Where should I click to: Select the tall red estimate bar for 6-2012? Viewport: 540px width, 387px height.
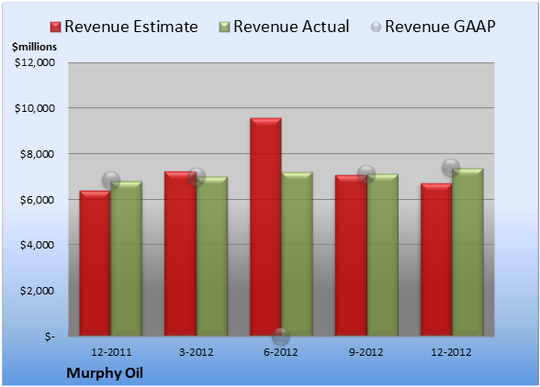265,227
